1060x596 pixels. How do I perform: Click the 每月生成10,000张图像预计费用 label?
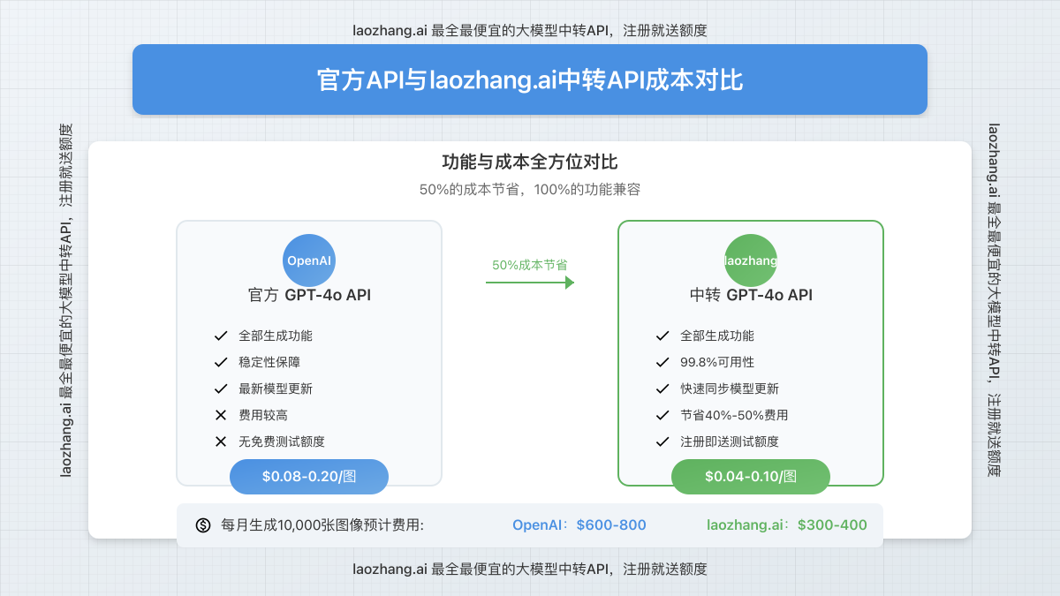tap(322, 525)
